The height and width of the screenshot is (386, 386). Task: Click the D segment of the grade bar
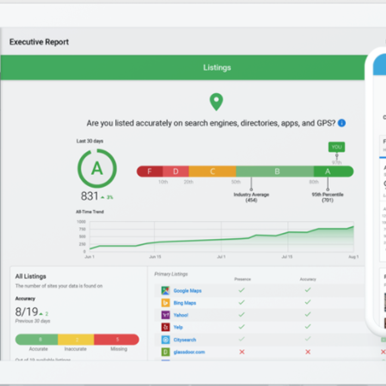(176, 171)
